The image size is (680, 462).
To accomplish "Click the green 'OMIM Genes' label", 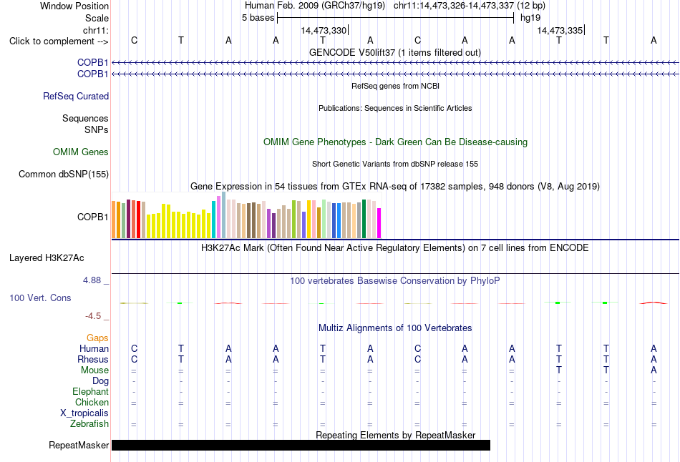I will [x=81, y=152].
